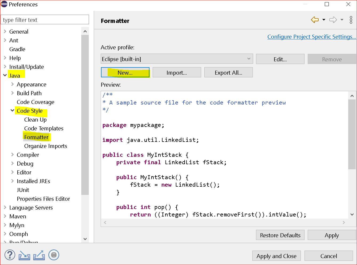Go back with the yellow arrow
357x265 pixels.
[315, 20]
